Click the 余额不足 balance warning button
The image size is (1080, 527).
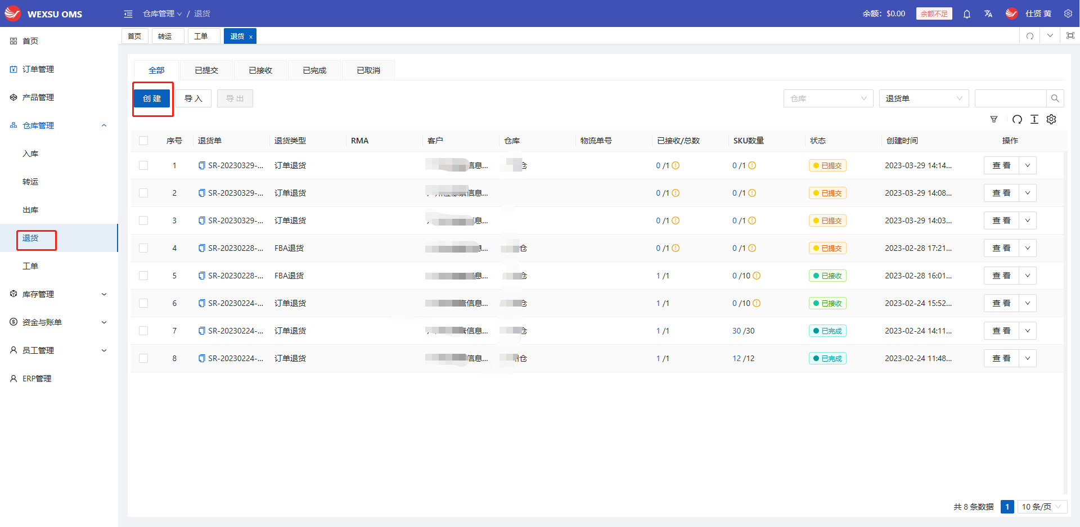point(934,13)
